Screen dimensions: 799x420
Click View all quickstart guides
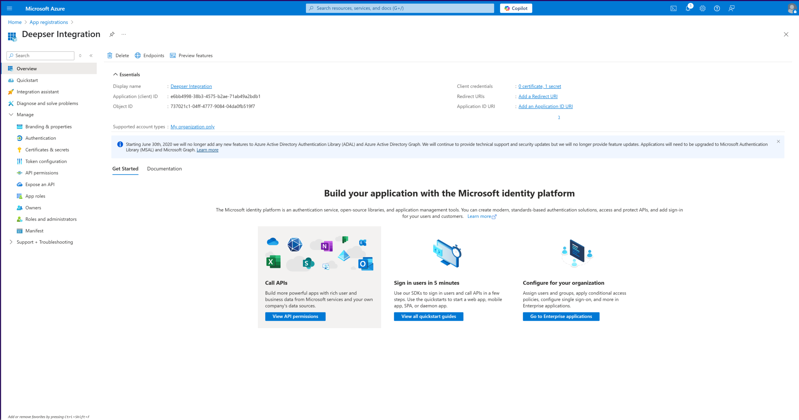429,316
